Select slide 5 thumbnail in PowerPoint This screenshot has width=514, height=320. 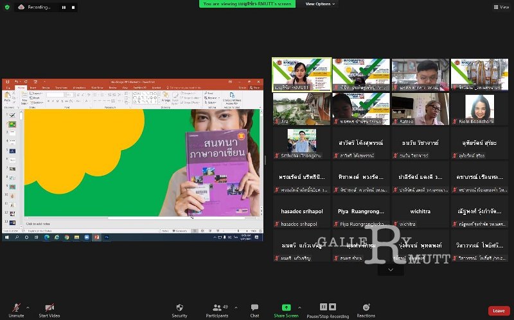tap(12, 151)
